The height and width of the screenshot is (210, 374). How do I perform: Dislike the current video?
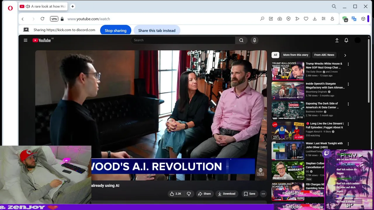189,194
